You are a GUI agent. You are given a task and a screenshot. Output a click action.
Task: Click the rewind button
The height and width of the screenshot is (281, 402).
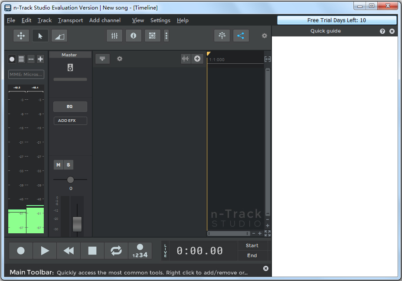69,251
